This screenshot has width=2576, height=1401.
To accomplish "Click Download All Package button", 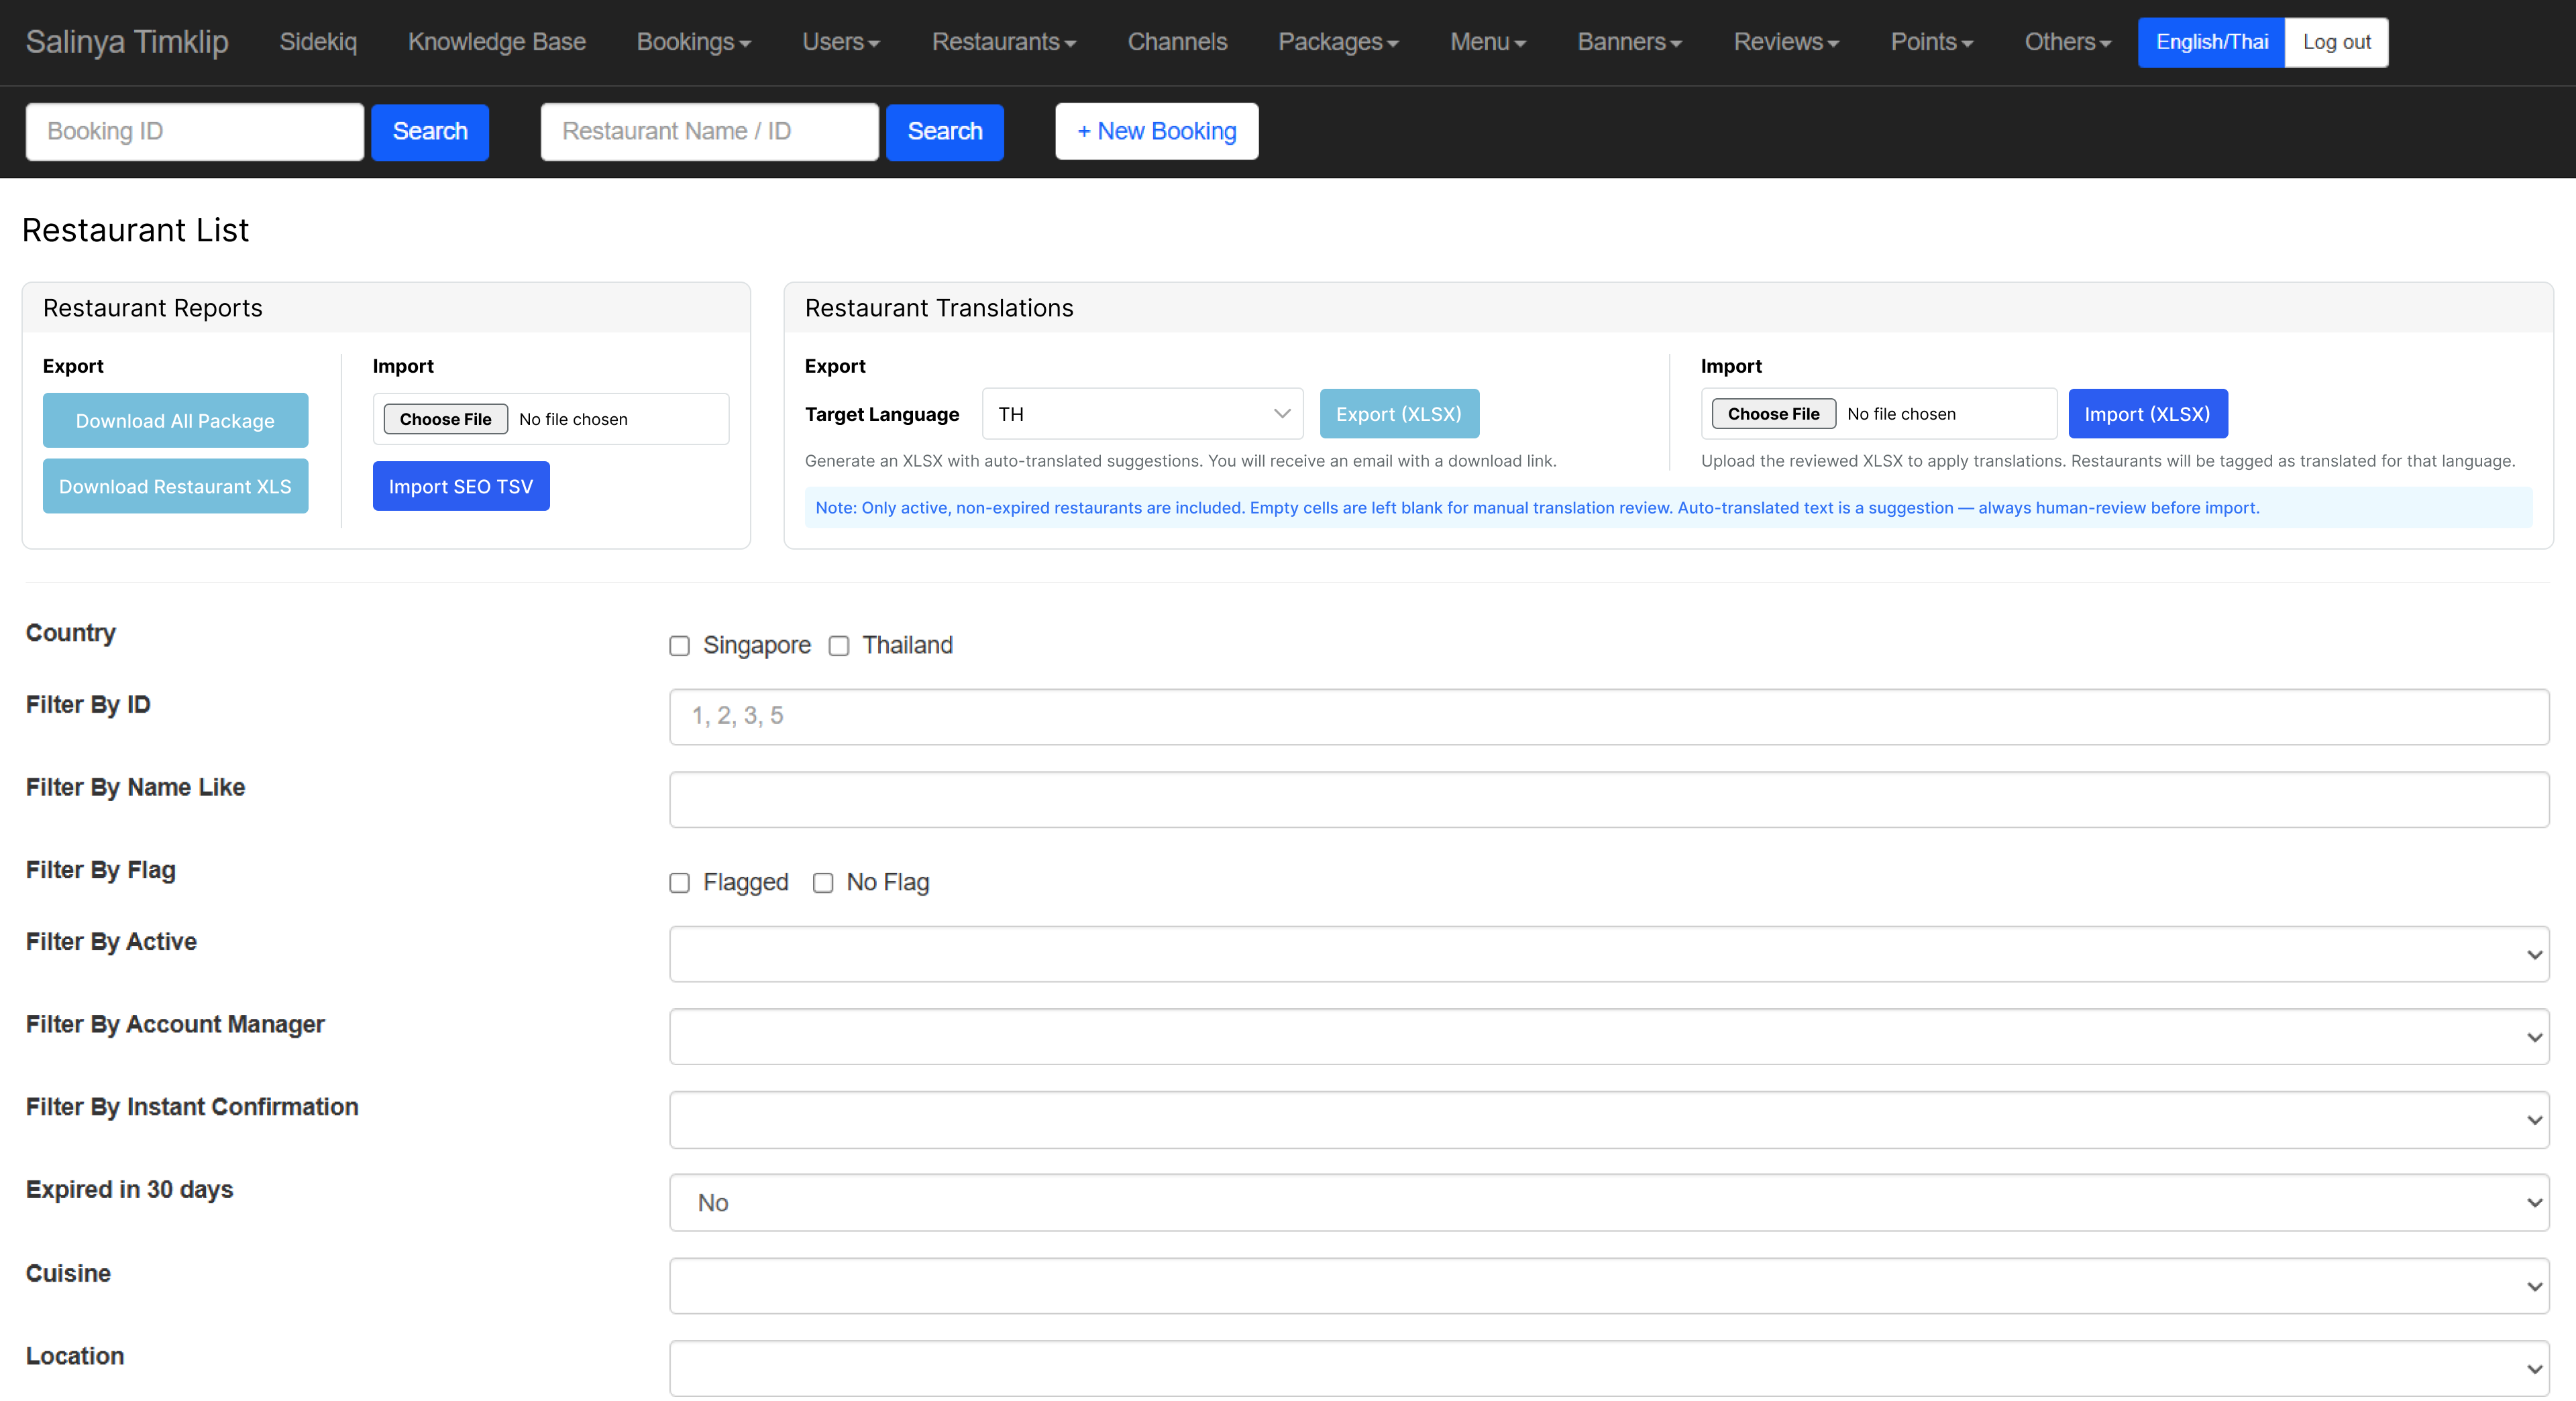I will (175, 421).
